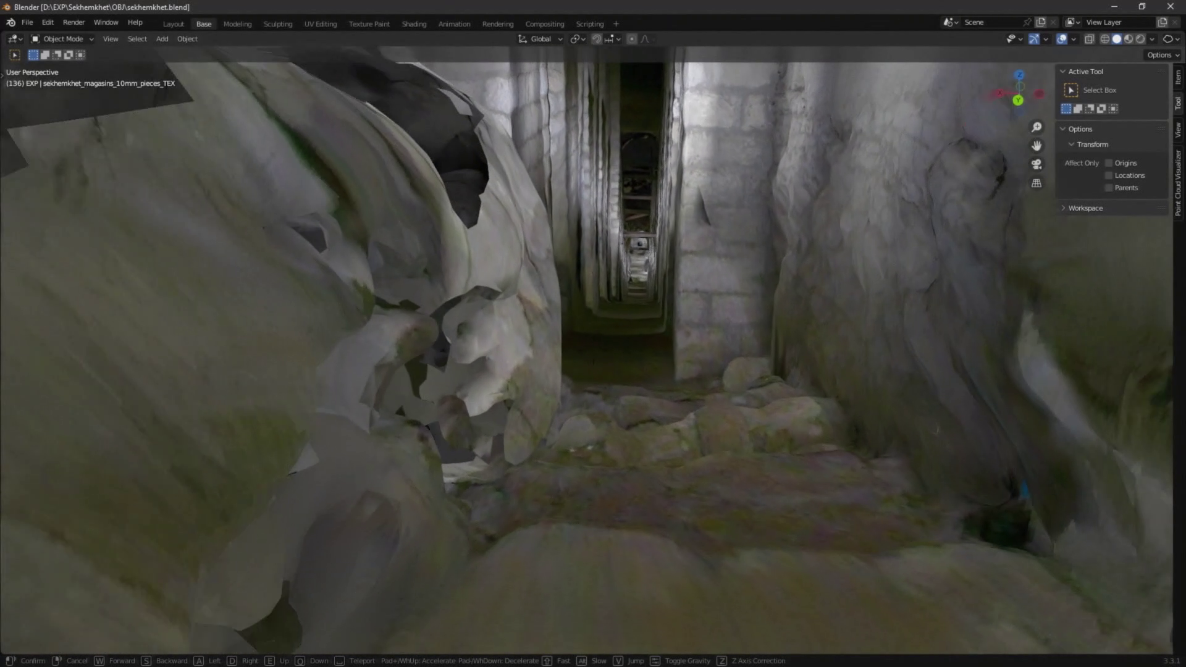The height and width of the screenshot is (667, 1186).
Task: Toggle the proportional editing icon
Action: [631, 39]
